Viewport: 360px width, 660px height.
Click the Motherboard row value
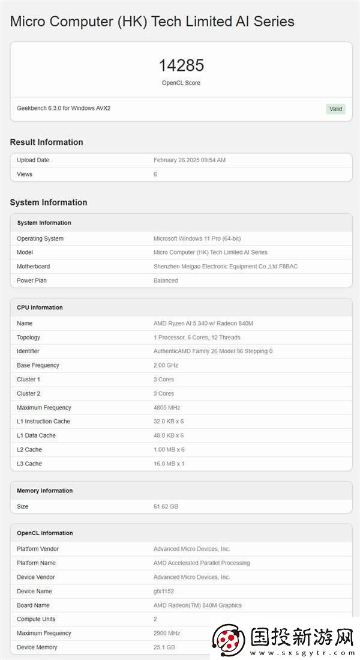[x=225, y=267]
